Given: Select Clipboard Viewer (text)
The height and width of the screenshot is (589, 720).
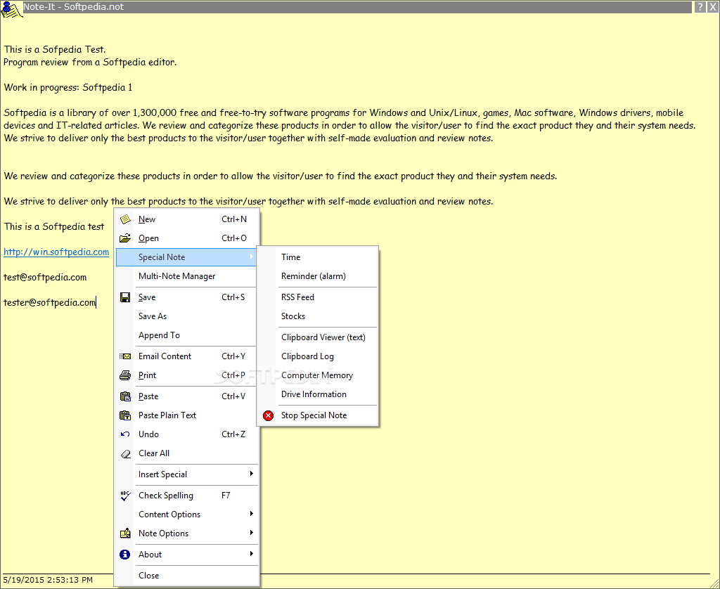Looking at the screenshot, I should [x=318, y=337].
